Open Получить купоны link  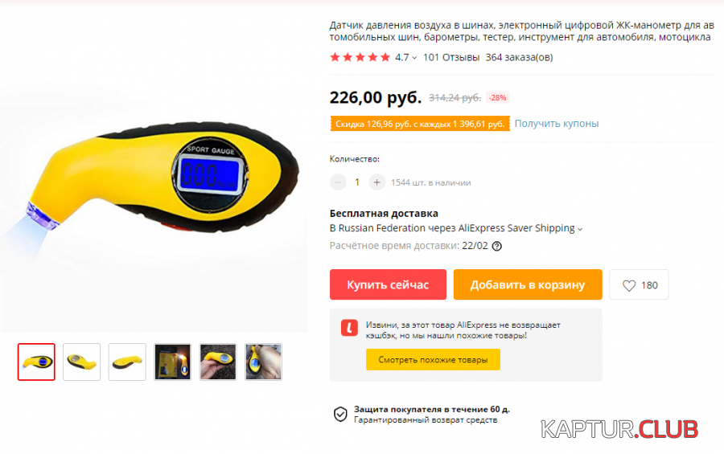pyautogui.click(x=557, y=124)
